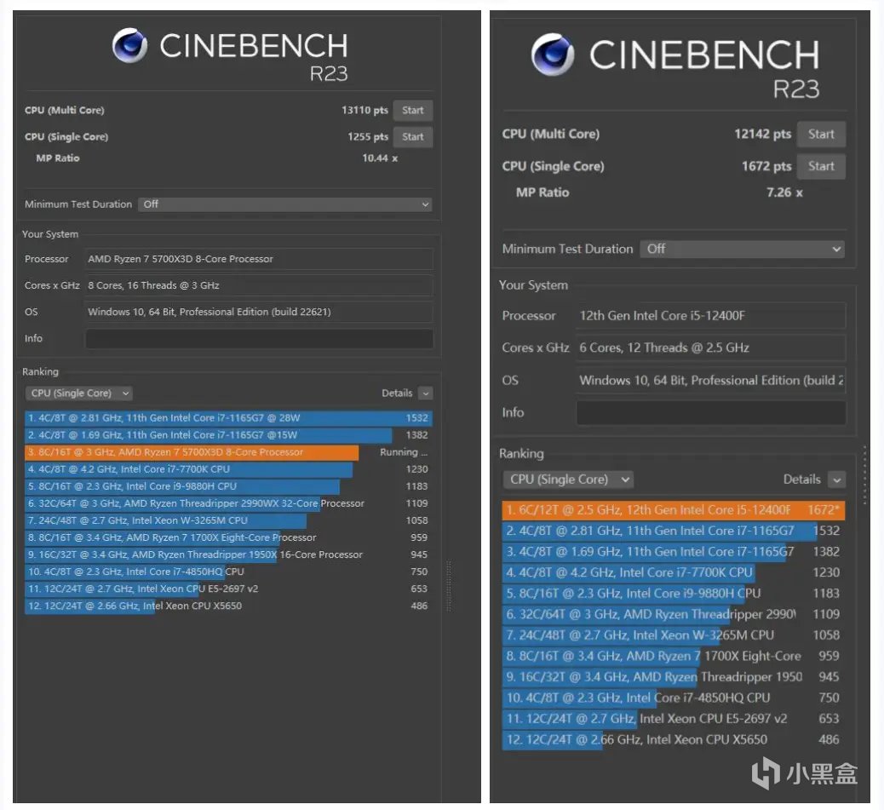Click the Info field in left window
Screen dimensions: 884x810
tap(259, 338)
